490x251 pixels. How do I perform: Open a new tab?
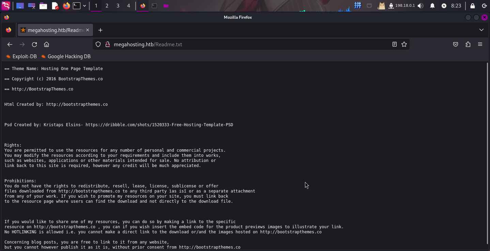(x=100, y=30)
